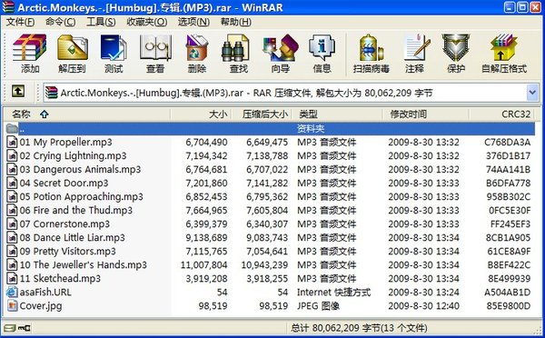Click the Cover.jpg image file icon
This screenshot has width=545, height=338.
(12, 305)
